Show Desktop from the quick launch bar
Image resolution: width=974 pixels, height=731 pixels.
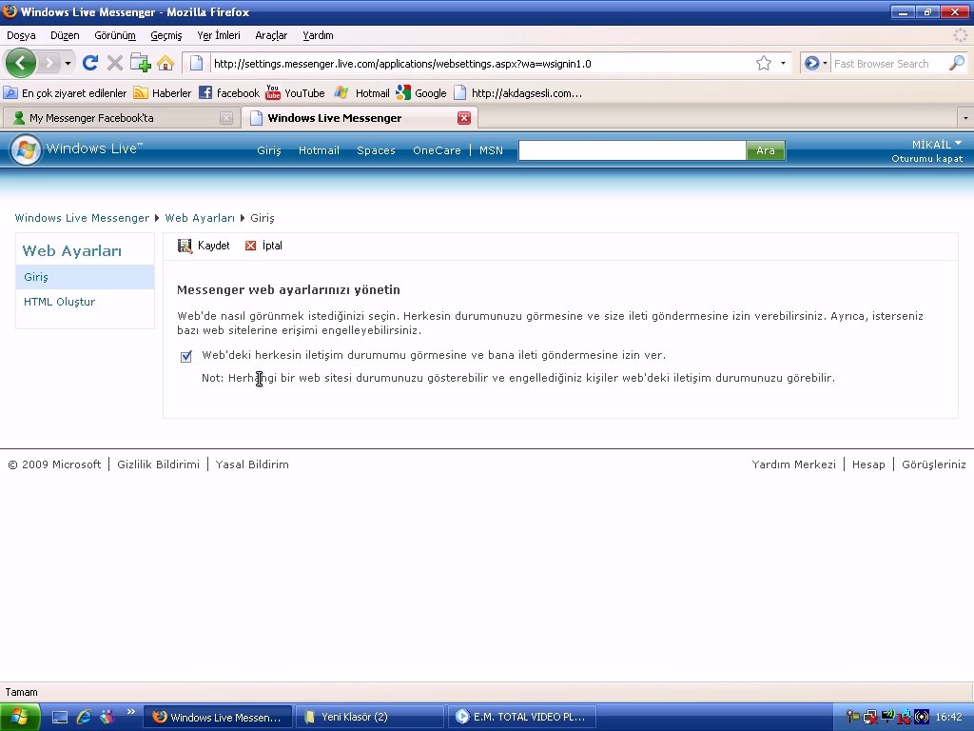click(x=60, y=717)
